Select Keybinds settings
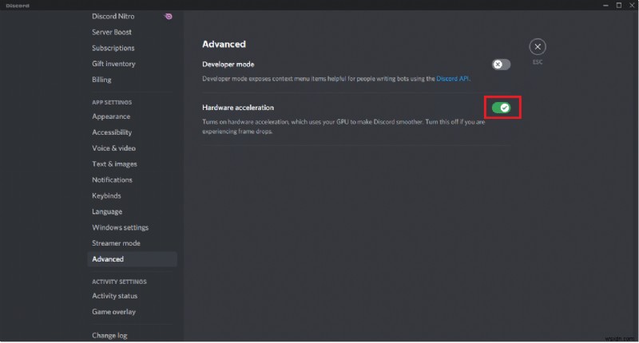Image resolution: width=639 pixels, height=343 pixels. pos(106,195)
